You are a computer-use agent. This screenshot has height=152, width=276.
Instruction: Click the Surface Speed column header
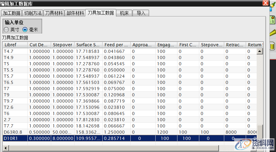(x=88, y=45)
